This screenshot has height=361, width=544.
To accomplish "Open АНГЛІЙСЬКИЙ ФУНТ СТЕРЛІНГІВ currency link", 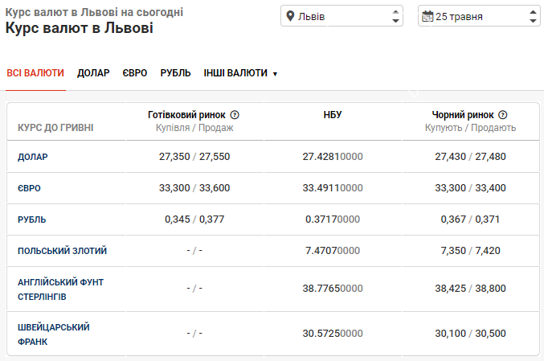I will click(x=61, y=289).
